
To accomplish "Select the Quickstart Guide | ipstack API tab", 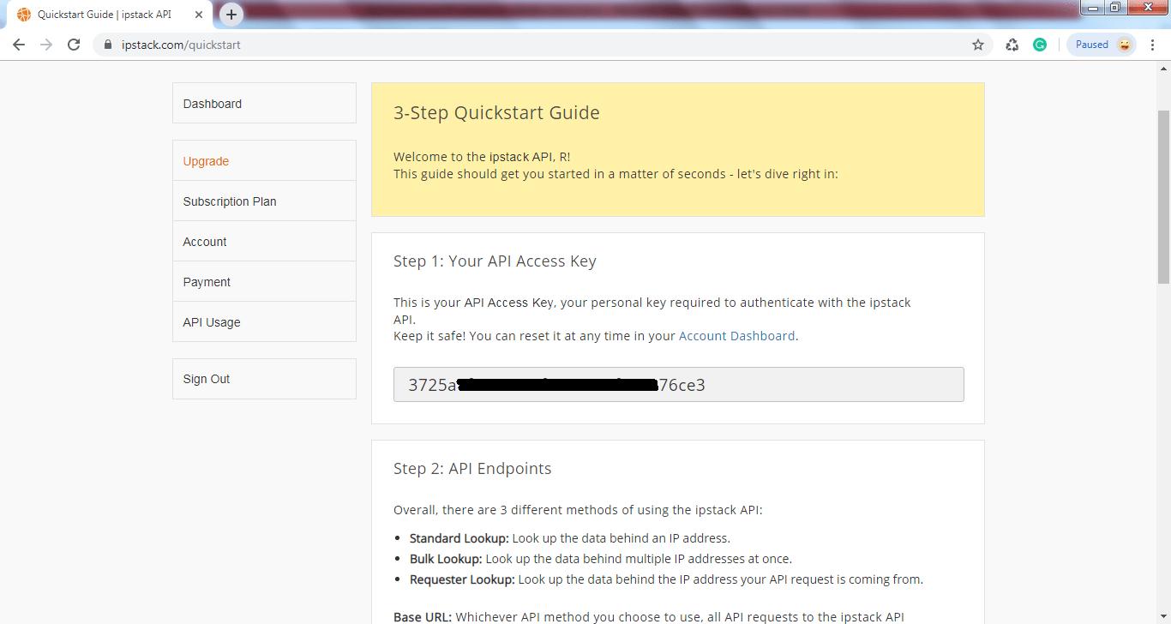I will (111, 15).
